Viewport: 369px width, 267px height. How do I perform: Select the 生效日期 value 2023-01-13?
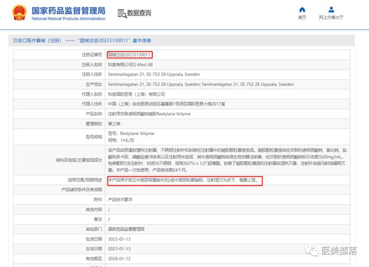pyautogui.click(x=119, y=249)
